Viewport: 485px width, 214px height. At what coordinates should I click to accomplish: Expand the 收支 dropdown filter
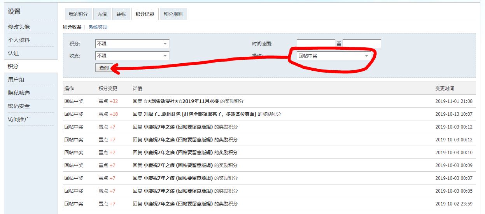click(132, 56)
